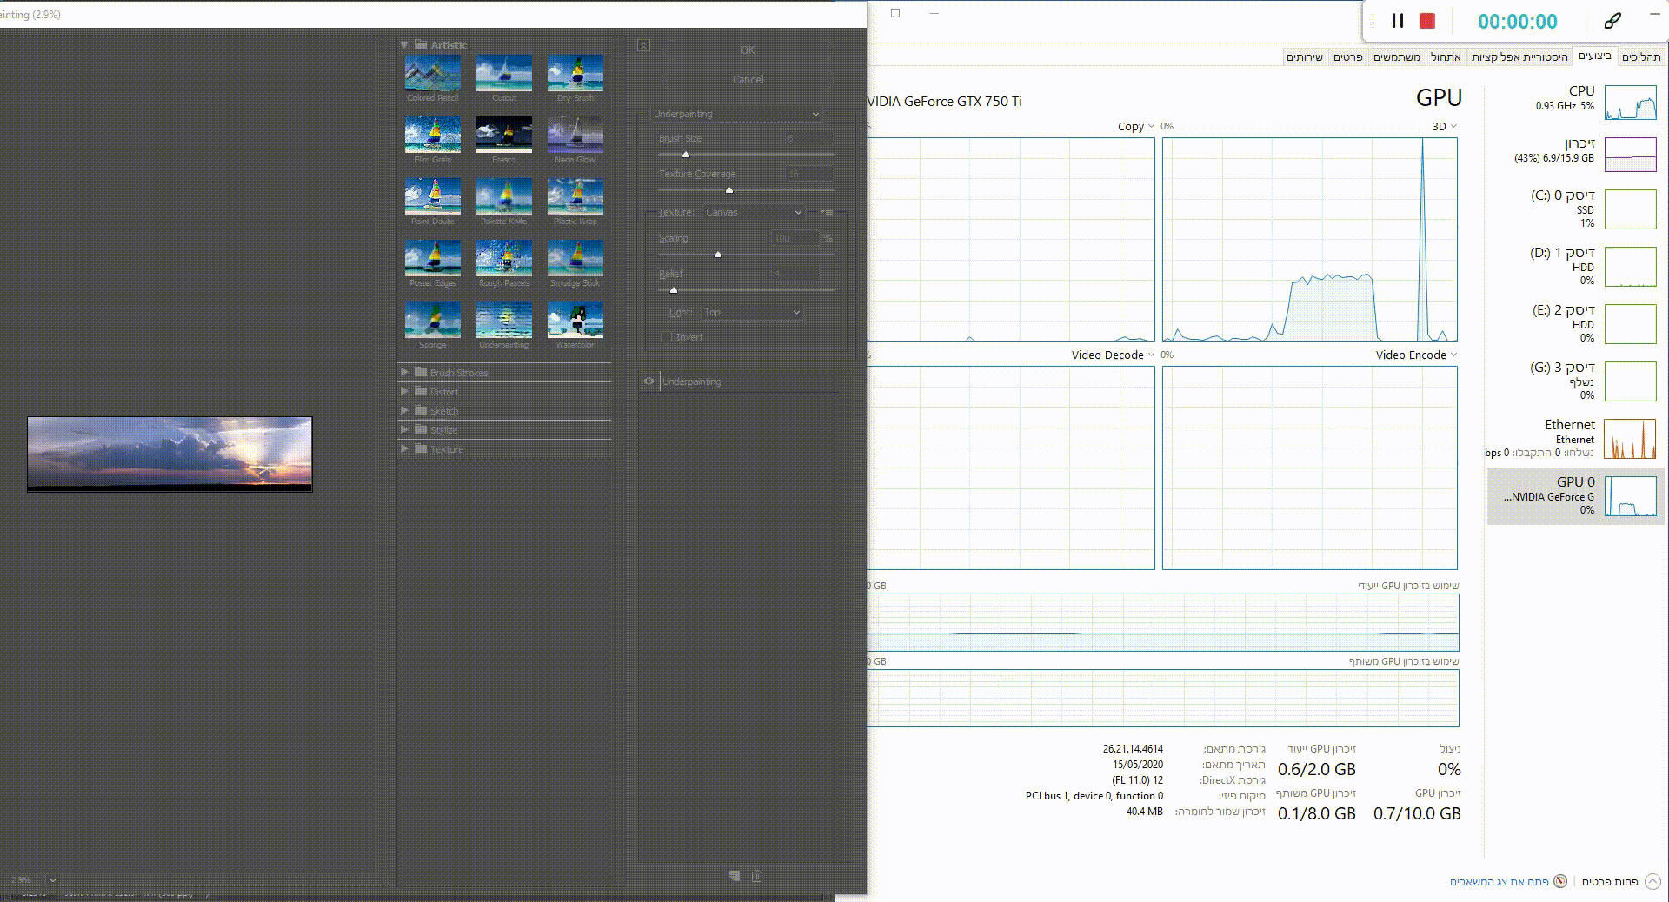Click the Scaling percentage value field
This screenshot has height=902, width=1669.
[x=795, y=238]
